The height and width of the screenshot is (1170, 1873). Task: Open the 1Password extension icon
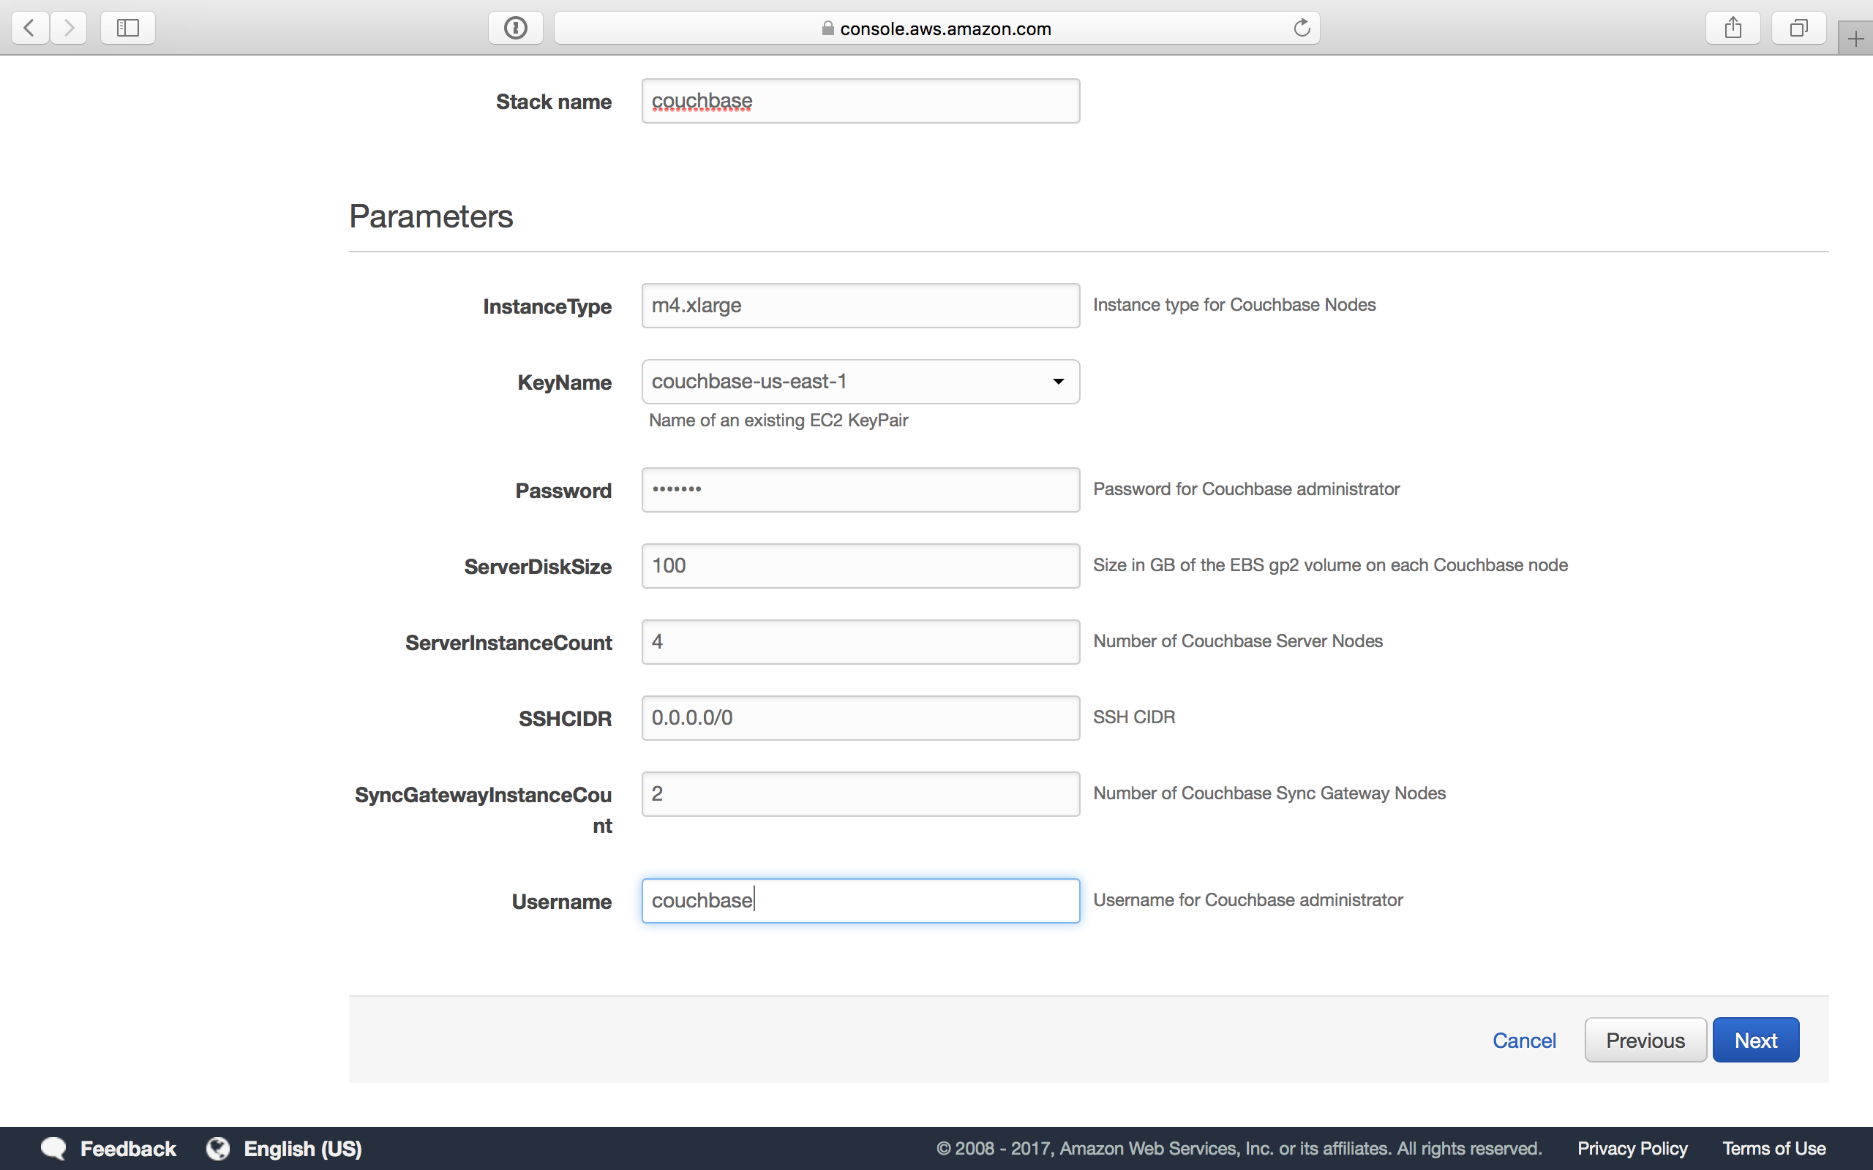[x=516, y=28]
